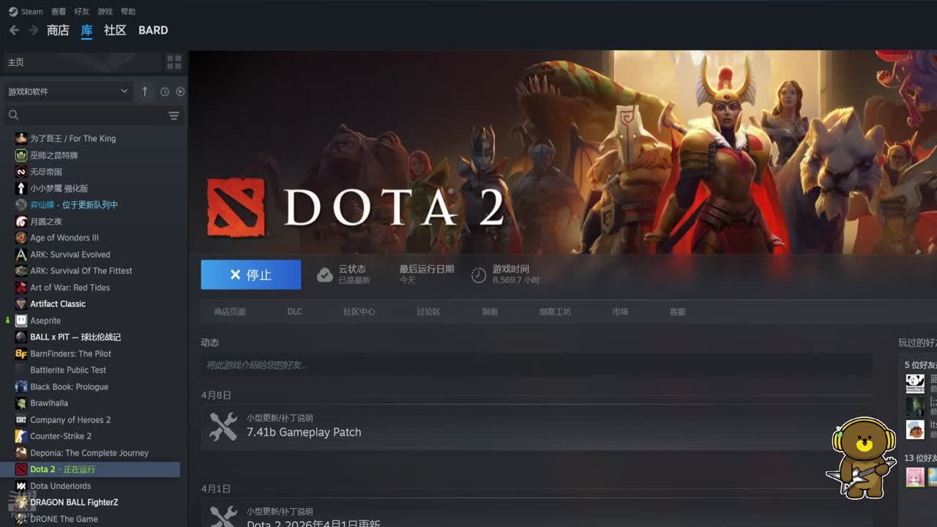The image size is (937, 527).
Task: Click the playtime clock icon
Action: click(479, 275)
